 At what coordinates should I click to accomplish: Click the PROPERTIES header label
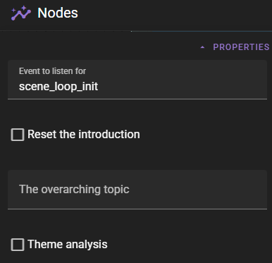(241, 47)
